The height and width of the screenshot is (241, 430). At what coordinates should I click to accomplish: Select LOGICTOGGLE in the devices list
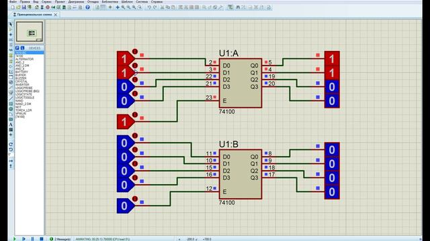pos(25,98)
